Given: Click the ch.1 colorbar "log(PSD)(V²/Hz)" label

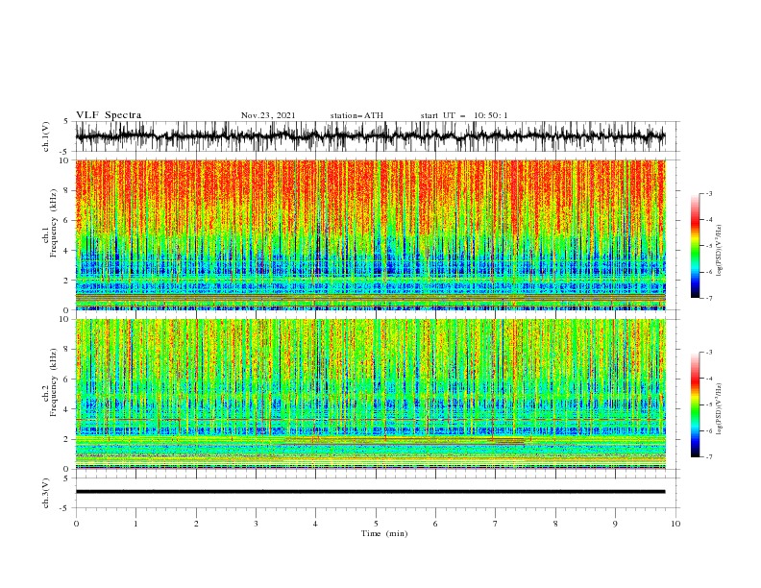Looking at the screenshot, I should pyautogui.click(x=720, y=251).
